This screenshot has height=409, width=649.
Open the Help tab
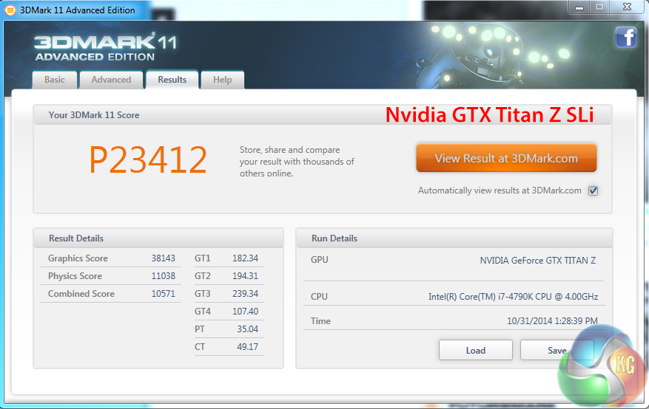(222, 80)
